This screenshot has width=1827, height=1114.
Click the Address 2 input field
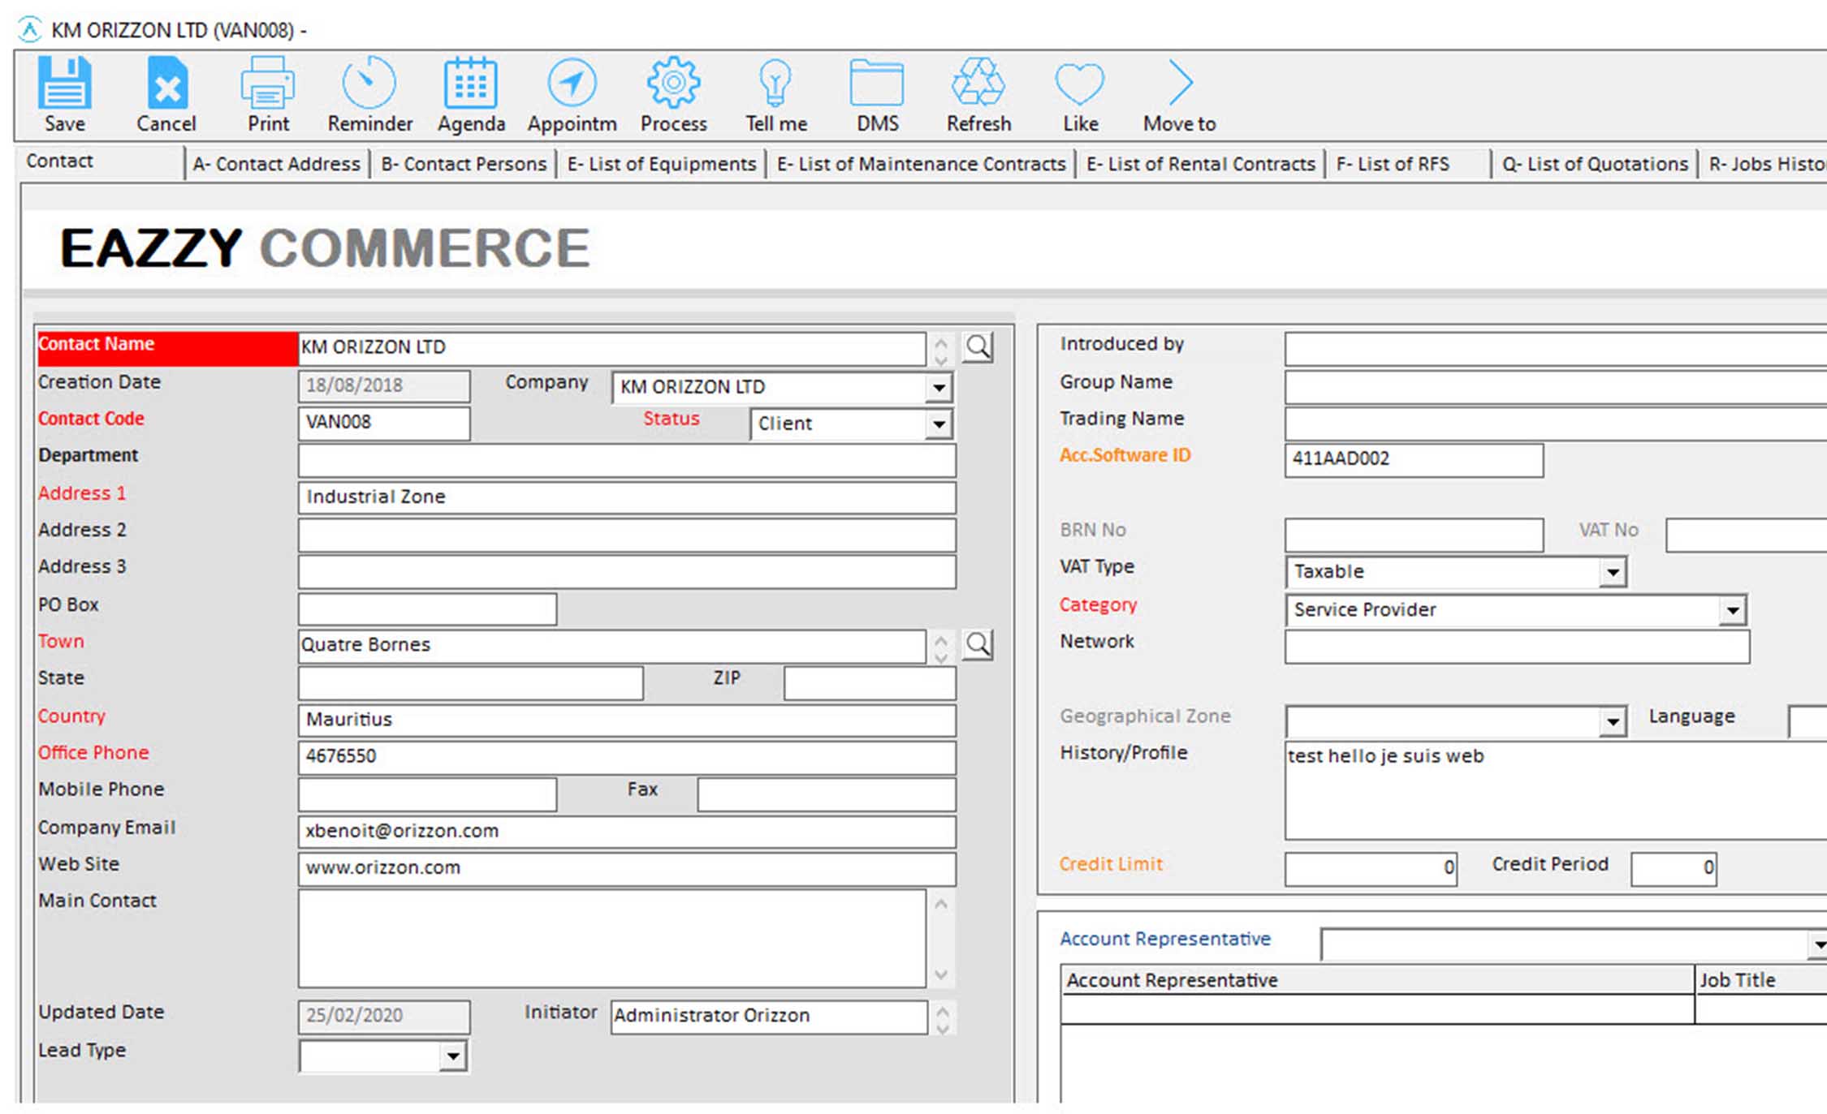627,535
